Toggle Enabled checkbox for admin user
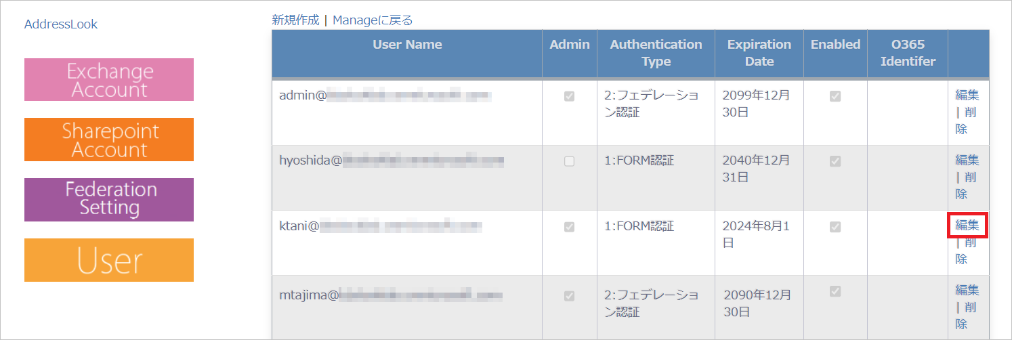Viewport: 1012px width, 340px height. pos(835,96)
